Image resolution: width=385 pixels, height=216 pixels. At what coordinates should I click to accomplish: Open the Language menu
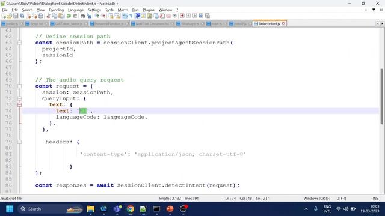click(x=76, y=10)
